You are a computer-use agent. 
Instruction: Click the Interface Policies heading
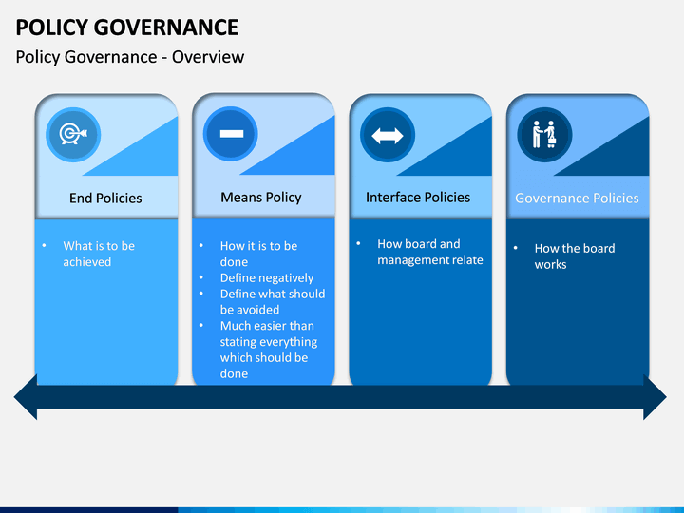(418, 198)
